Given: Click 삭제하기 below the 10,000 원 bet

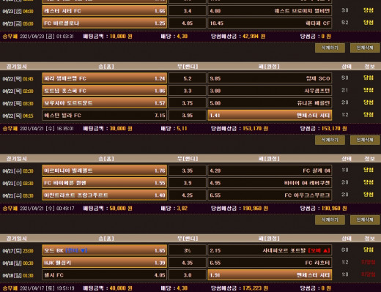Looking at the screenshot, I should 330,48.
